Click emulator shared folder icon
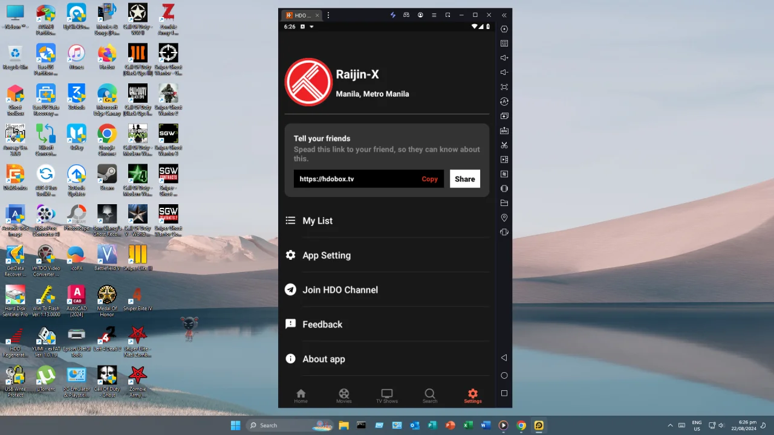This screenshot has width=774, height=435. point(504,203)
